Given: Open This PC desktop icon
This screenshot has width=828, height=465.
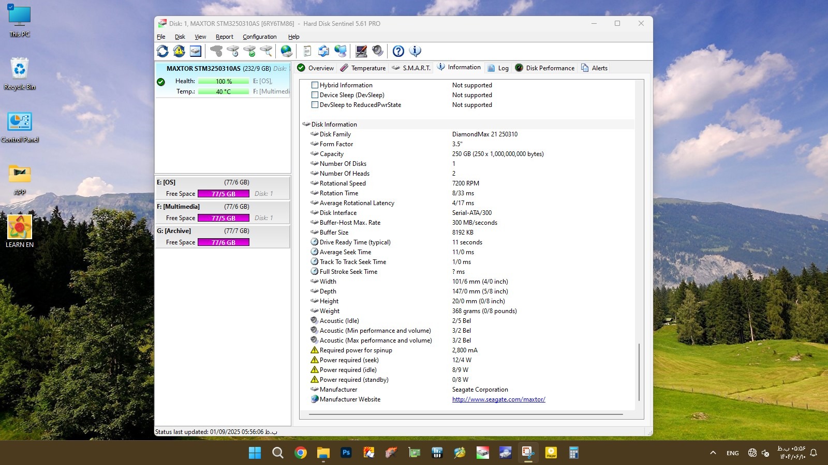Looking at the screenshot, I should tap(20, 21).
